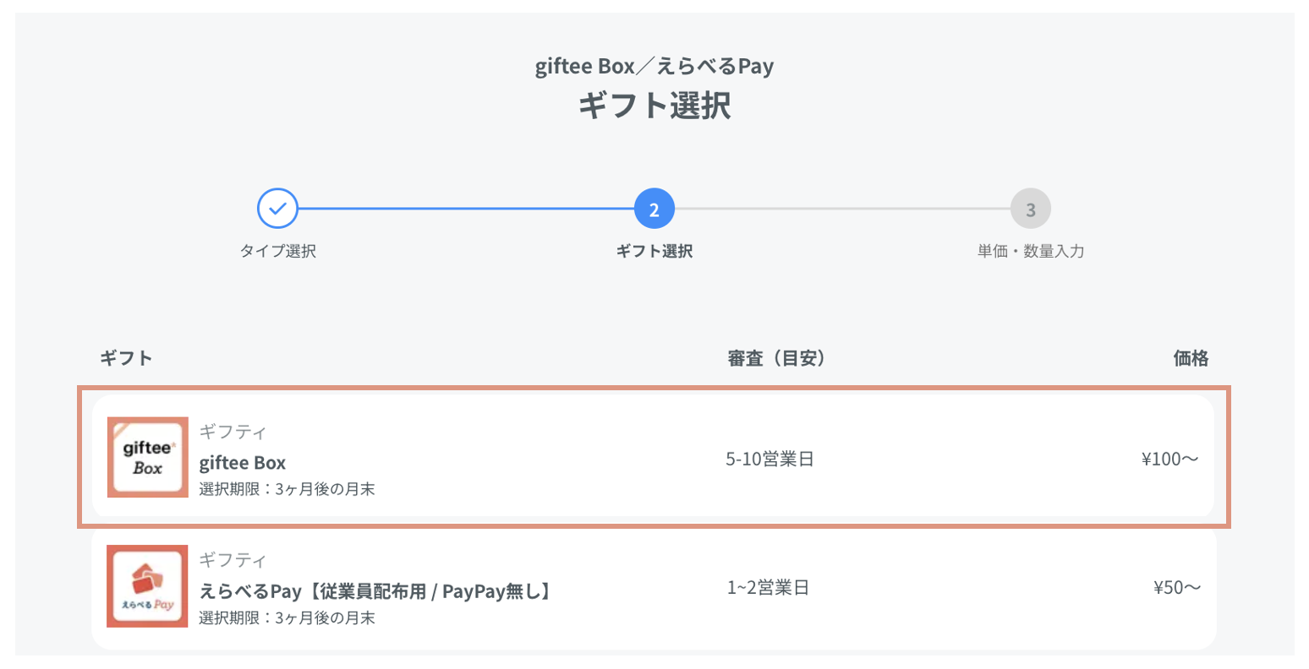
Task: Click the えらべるPay logo thumbnail
Action: pos(148,586)
